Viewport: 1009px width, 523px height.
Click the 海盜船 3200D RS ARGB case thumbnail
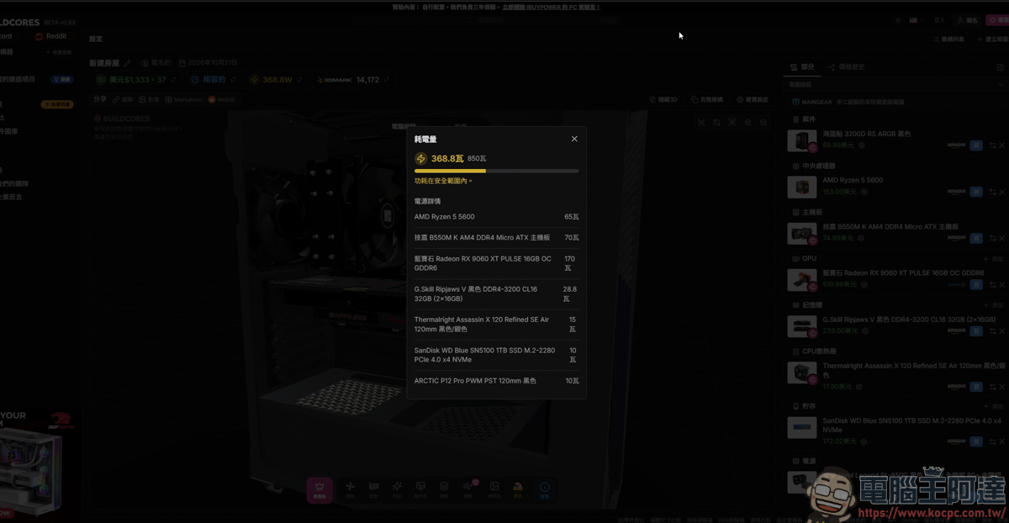point(801,140)
